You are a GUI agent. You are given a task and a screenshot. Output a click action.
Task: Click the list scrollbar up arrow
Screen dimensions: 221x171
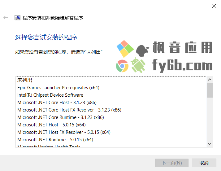coord(210,80)
